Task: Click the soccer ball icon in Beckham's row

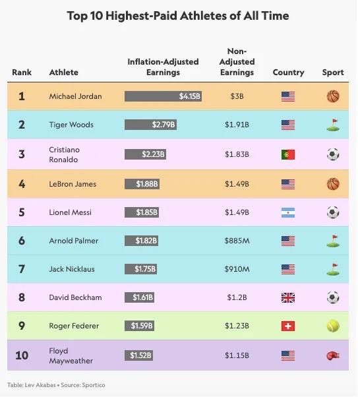Action: pyautogui.click(x=333, y=297)
